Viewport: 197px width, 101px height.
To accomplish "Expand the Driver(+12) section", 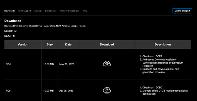I will tap(11, 31).
